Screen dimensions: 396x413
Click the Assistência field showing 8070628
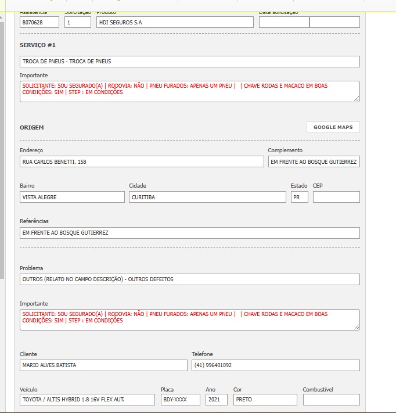[x=39, y=22]
